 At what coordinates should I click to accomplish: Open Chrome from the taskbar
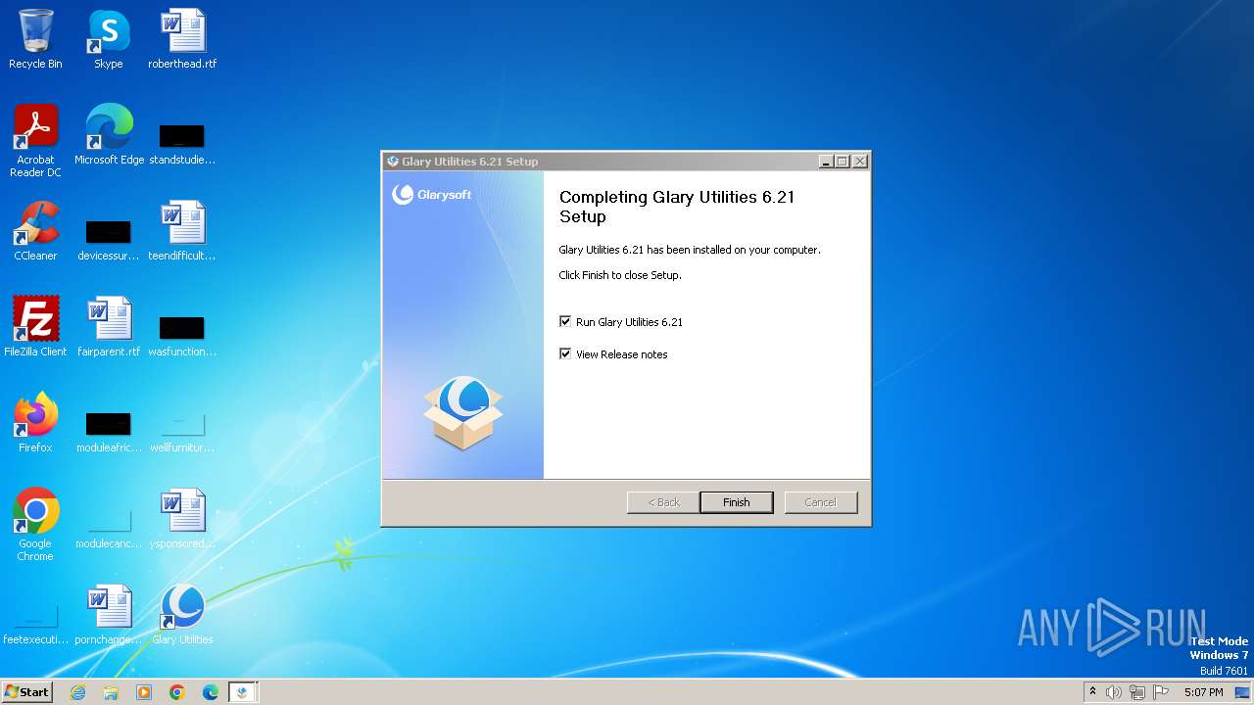click(x=177, y=692)
